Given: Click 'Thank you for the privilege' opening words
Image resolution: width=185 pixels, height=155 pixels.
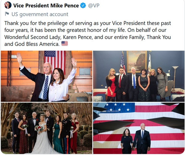Looking at the screenshot, I should pos(34,23).
